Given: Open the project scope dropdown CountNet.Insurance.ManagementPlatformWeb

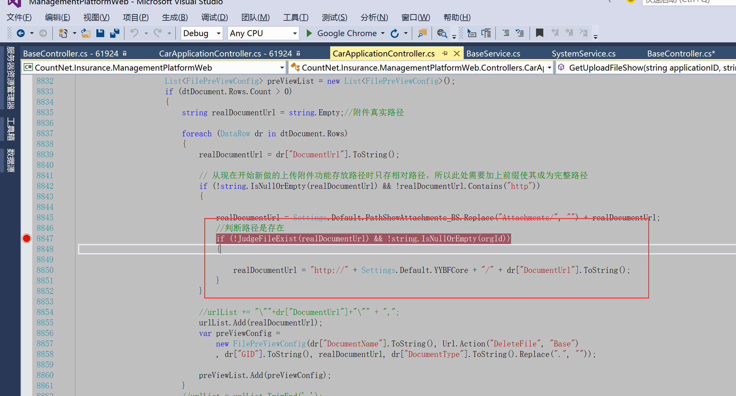Looking at the screenshot, I should [282, 68].
